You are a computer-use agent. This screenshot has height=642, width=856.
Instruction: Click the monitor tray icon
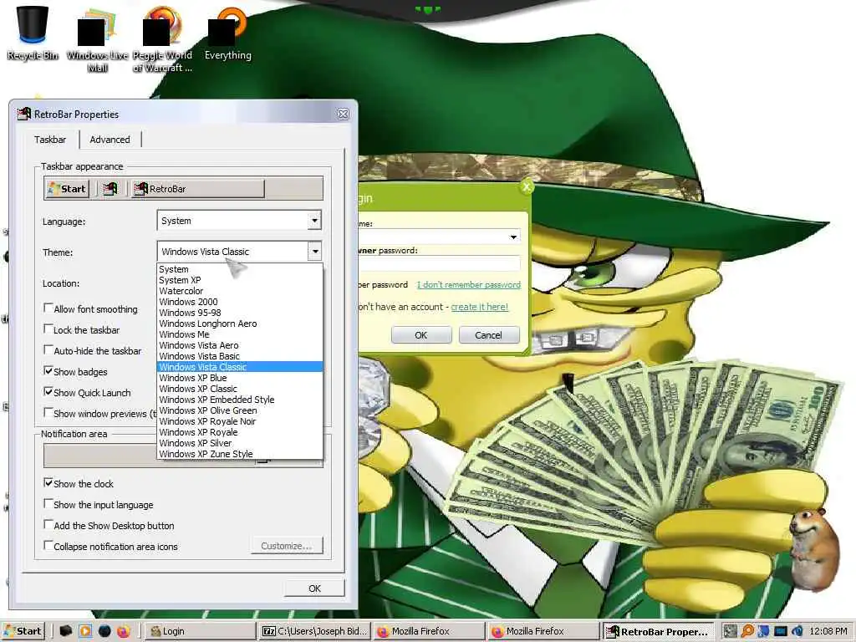[x=781, y=631]
